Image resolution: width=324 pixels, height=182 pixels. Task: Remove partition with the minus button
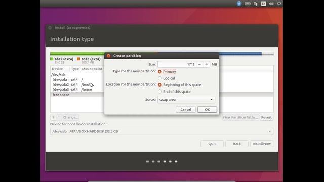coord(59,117)
